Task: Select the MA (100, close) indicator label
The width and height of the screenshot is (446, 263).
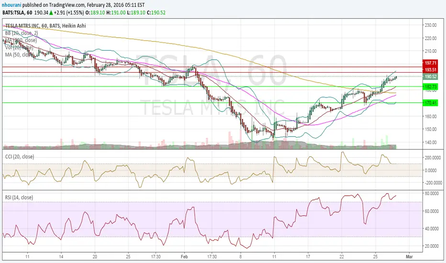Action: 21,40
